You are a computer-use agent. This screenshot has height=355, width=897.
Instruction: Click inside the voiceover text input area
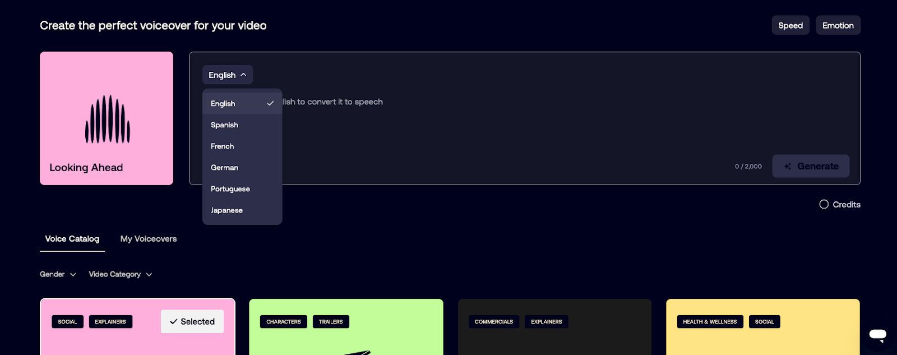[x=525, y=118]
